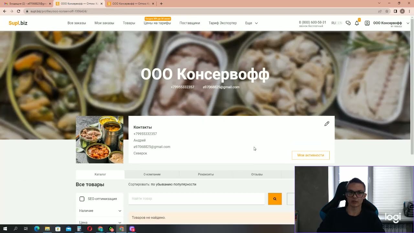Open Цены на тарифы in the navigation
This screenshot has width=414, height=233.
tap(157, 23)
